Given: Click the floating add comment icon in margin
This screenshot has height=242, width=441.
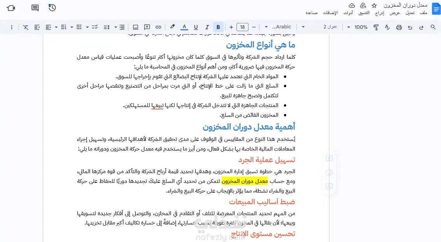Looking at the screenshot, I should click(329, 159).
